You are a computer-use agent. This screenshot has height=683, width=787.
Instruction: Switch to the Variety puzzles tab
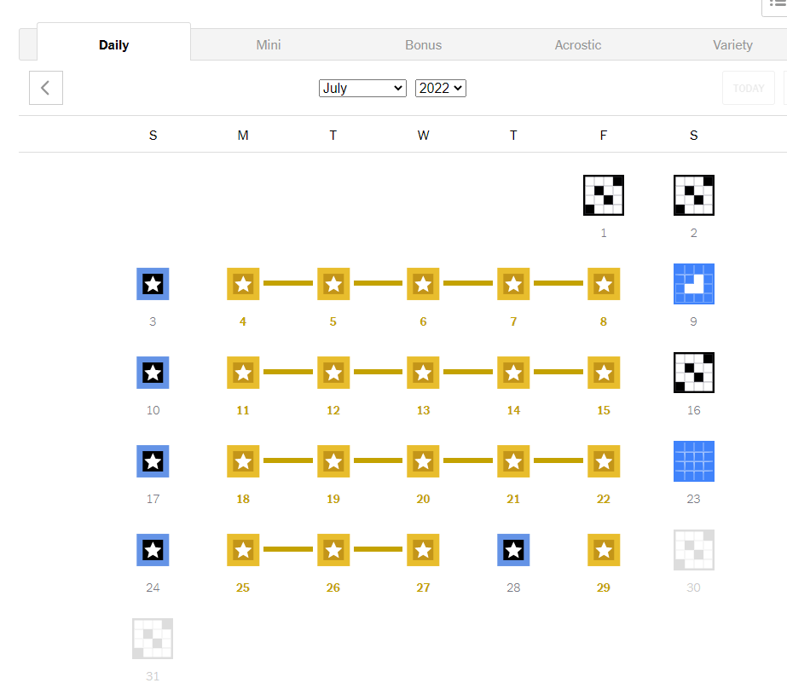coord(732,44)
